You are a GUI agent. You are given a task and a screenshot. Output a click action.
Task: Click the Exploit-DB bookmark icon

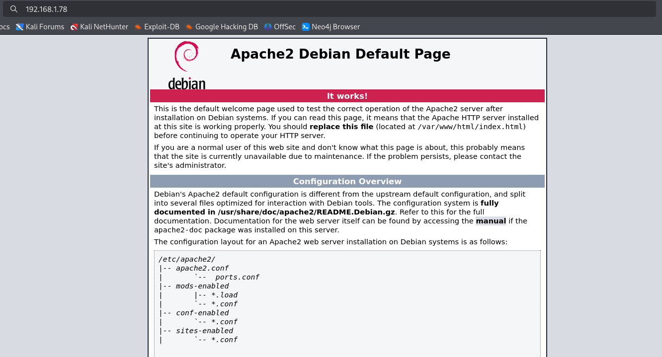(138, 27)
